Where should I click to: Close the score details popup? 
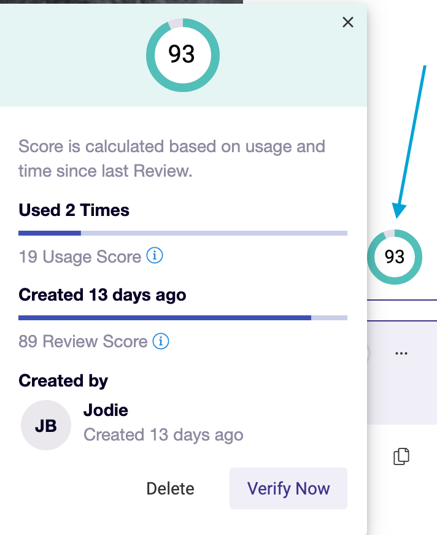pos(347,22)
